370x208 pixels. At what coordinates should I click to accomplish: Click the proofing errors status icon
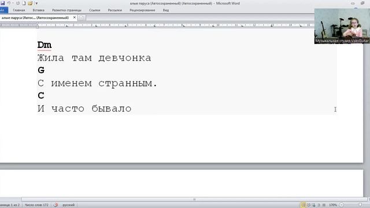(55, 205)
